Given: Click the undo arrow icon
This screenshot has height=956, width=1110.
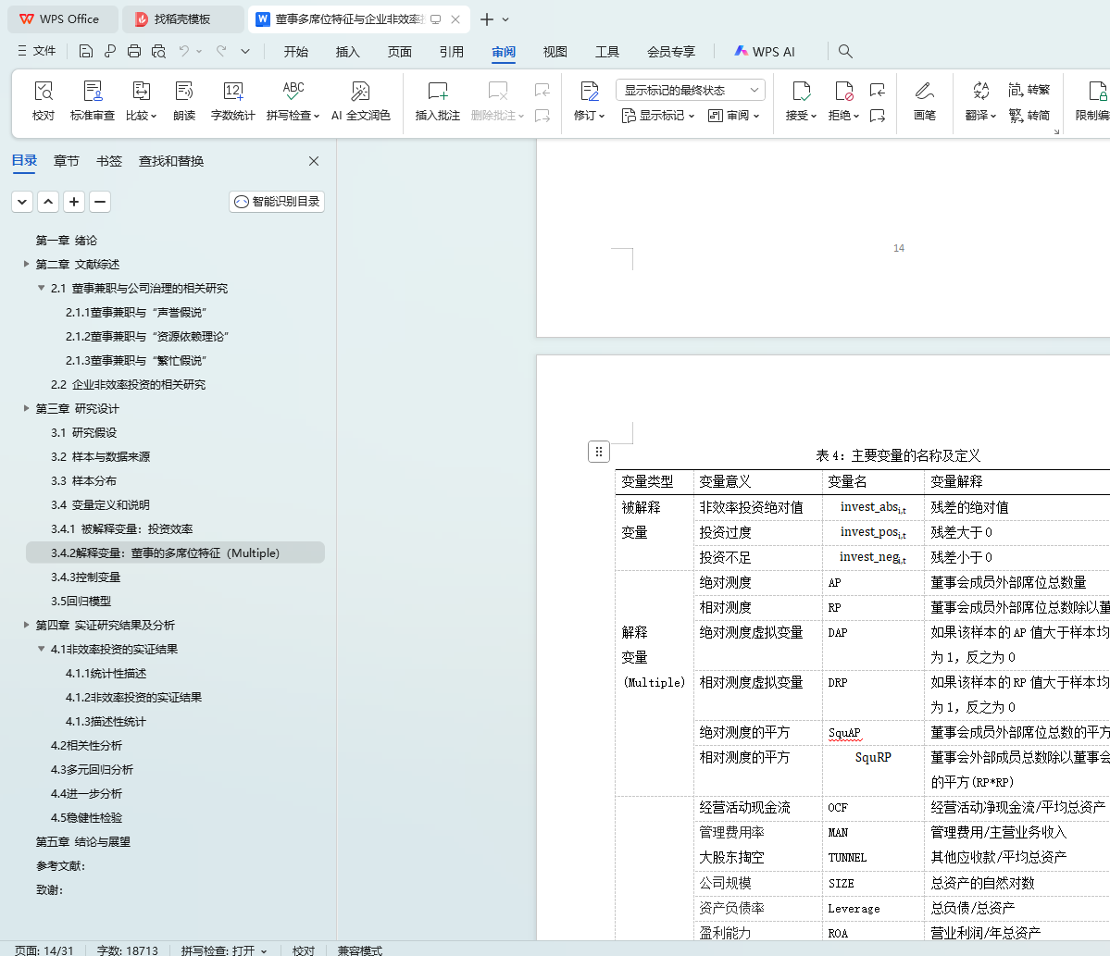Looking at the screenshot, I should (x=183, y=51).
